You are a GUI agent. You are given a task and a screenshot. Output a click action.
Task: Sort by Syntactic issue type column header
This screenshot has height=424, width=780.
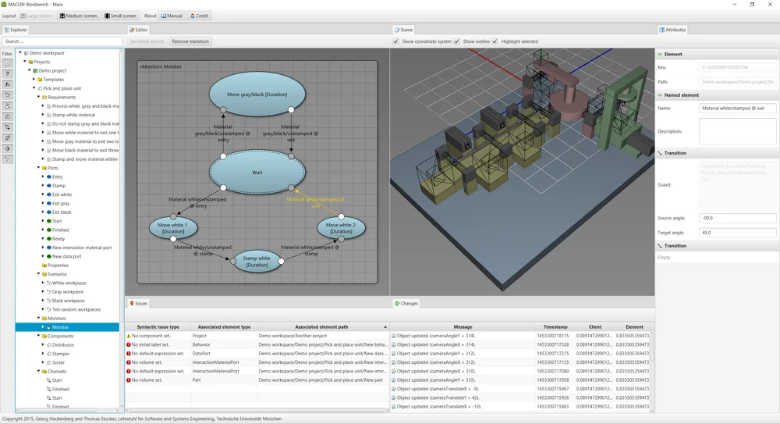click(158, 327)
